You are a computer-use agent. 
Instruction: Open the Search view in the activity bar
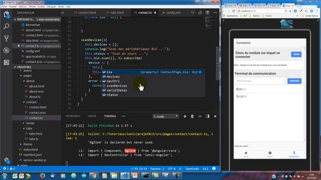pyautogui.click(x=7, y=26)
